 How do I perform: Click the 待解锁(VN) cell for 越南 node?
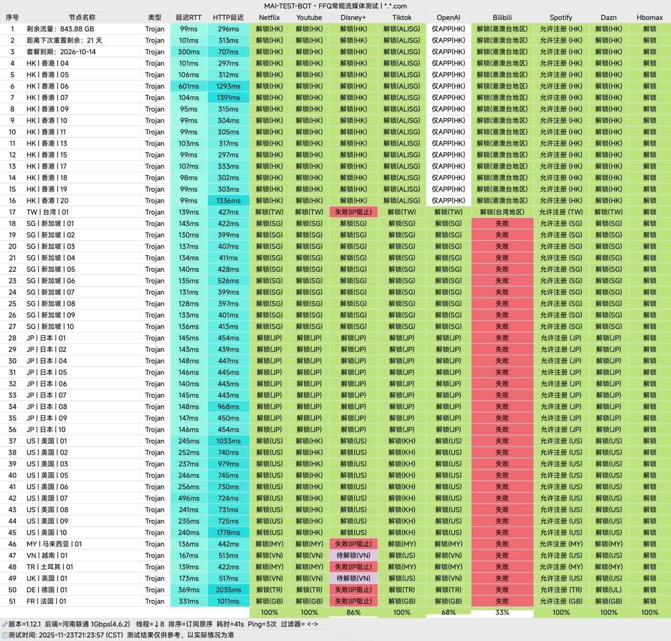tap(353, 556)
